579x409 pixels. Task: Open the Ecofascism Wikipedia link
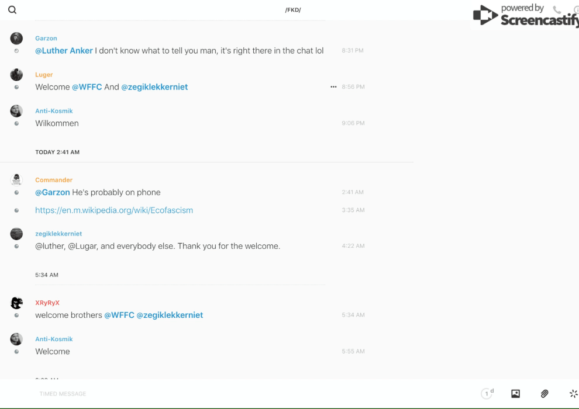pyautogui.click(x=114, y=210)
